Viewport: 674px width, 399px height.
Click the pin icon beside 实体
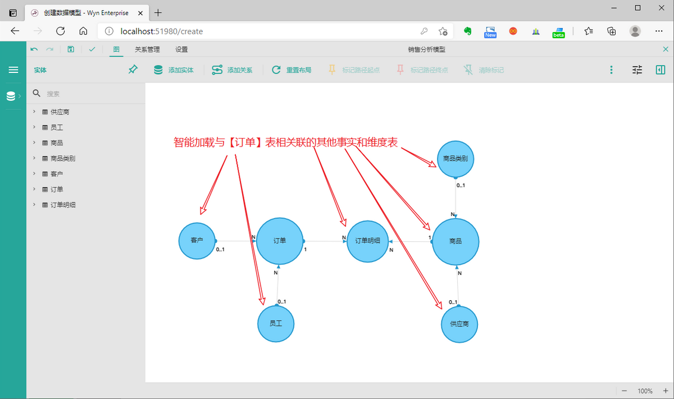(x=133, y=70)
